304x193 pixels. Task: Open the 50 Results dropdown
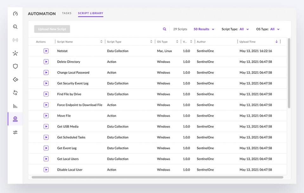tap(204, 29)
